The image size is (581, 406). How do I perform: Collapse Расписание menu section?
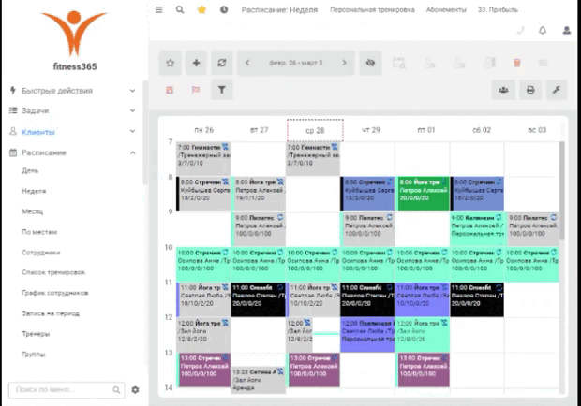(x=73, y=152)
